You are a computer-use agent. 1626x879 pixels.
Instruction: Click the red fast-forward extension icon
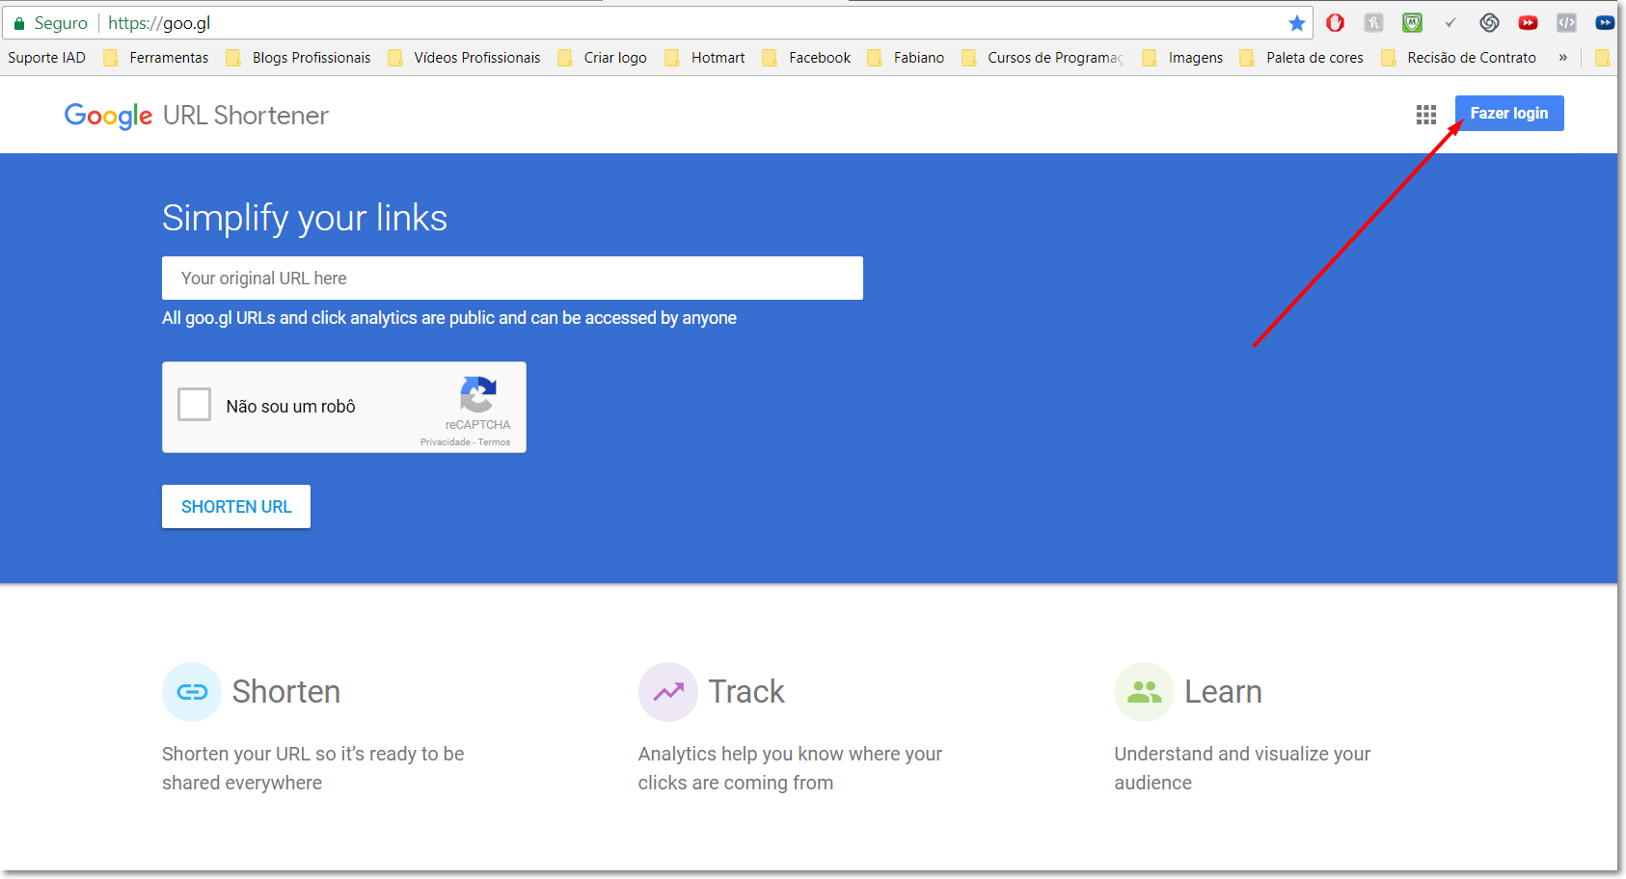(x=1528, y=23)
